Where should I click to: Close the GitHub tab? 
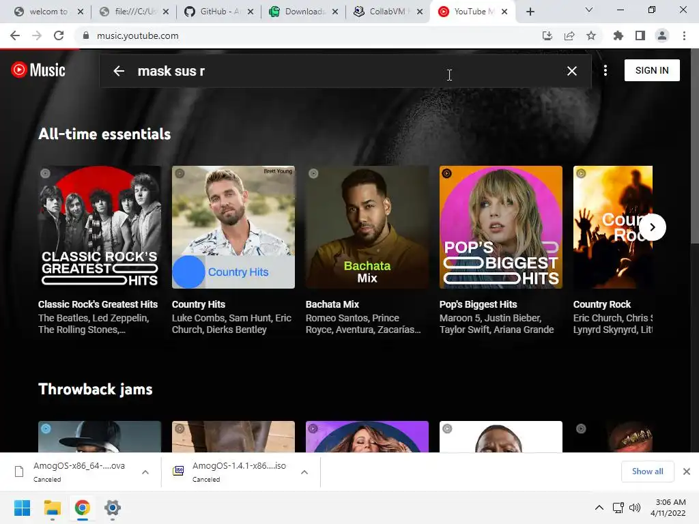(x=251, y=12)
